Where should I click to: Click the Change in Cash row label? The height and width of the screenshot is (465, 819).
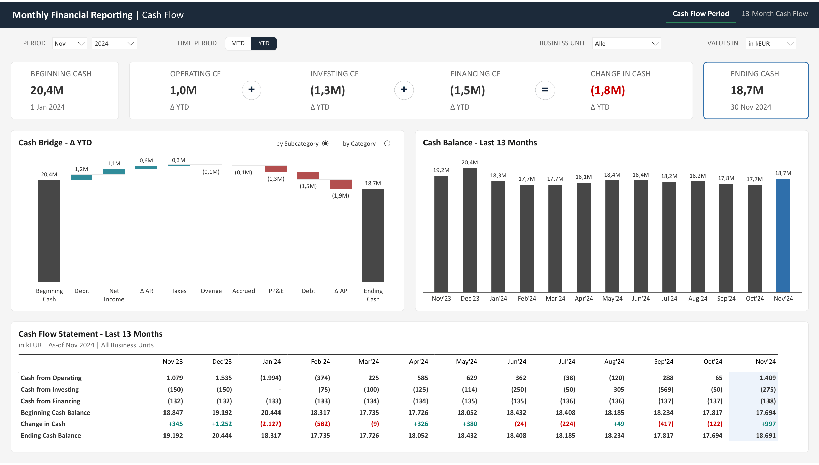coord(43,424)
